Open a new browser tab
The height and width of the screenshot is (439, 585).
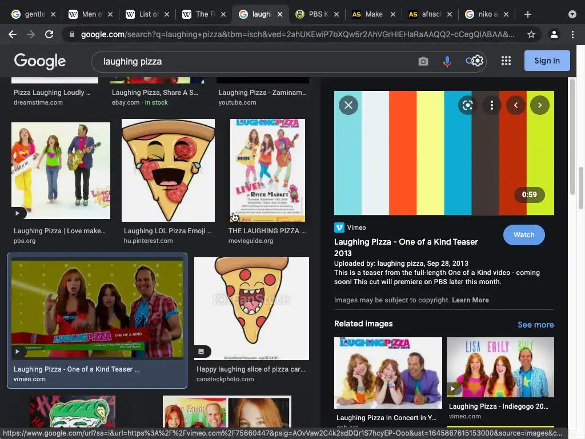tap(527, 14)
